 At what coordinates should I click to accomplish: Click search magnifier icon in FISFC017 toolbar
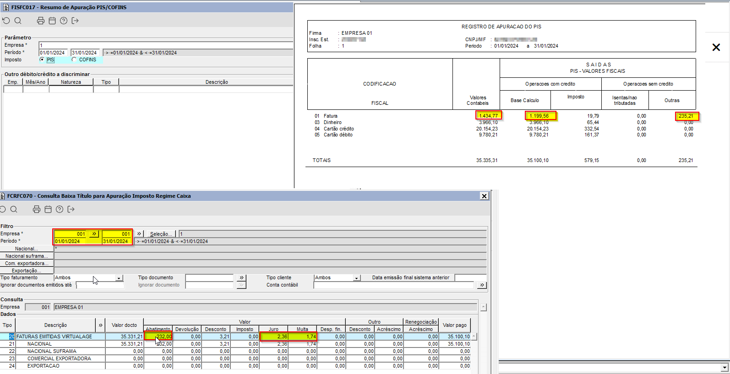click(x=18, y=21)
